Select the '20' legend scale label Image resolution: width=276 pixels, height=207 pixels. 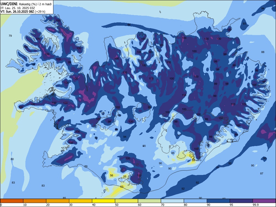pyautogui.click(x=48, y=205)
